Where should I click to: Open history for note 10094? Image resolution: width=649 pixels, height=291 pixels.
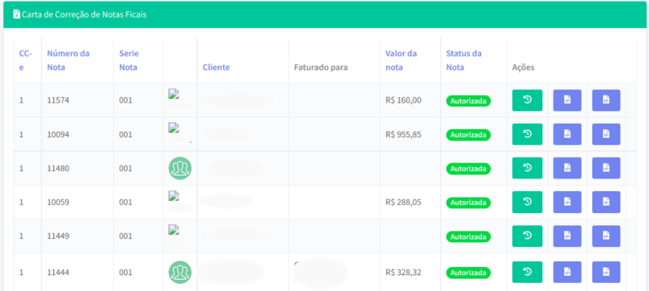pyautogui.click(x=527, y=134)
